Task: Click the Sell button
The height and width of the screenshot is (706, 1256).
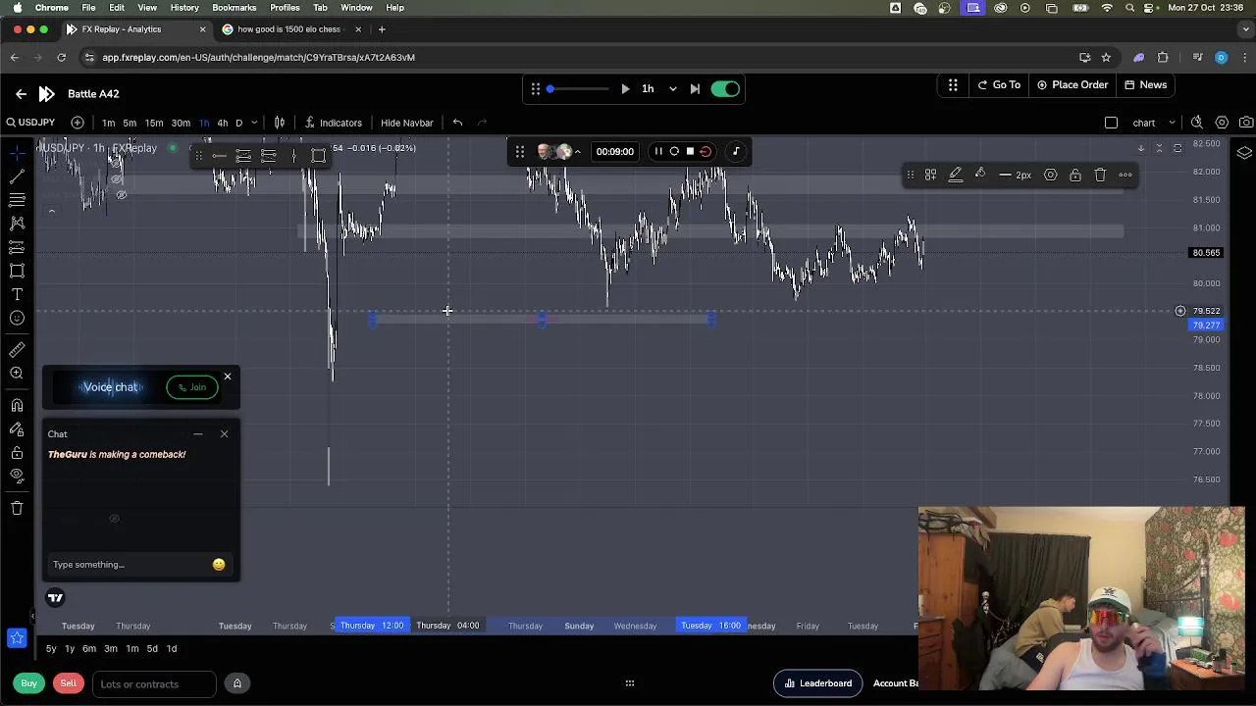Action: [x=68, y=683]
